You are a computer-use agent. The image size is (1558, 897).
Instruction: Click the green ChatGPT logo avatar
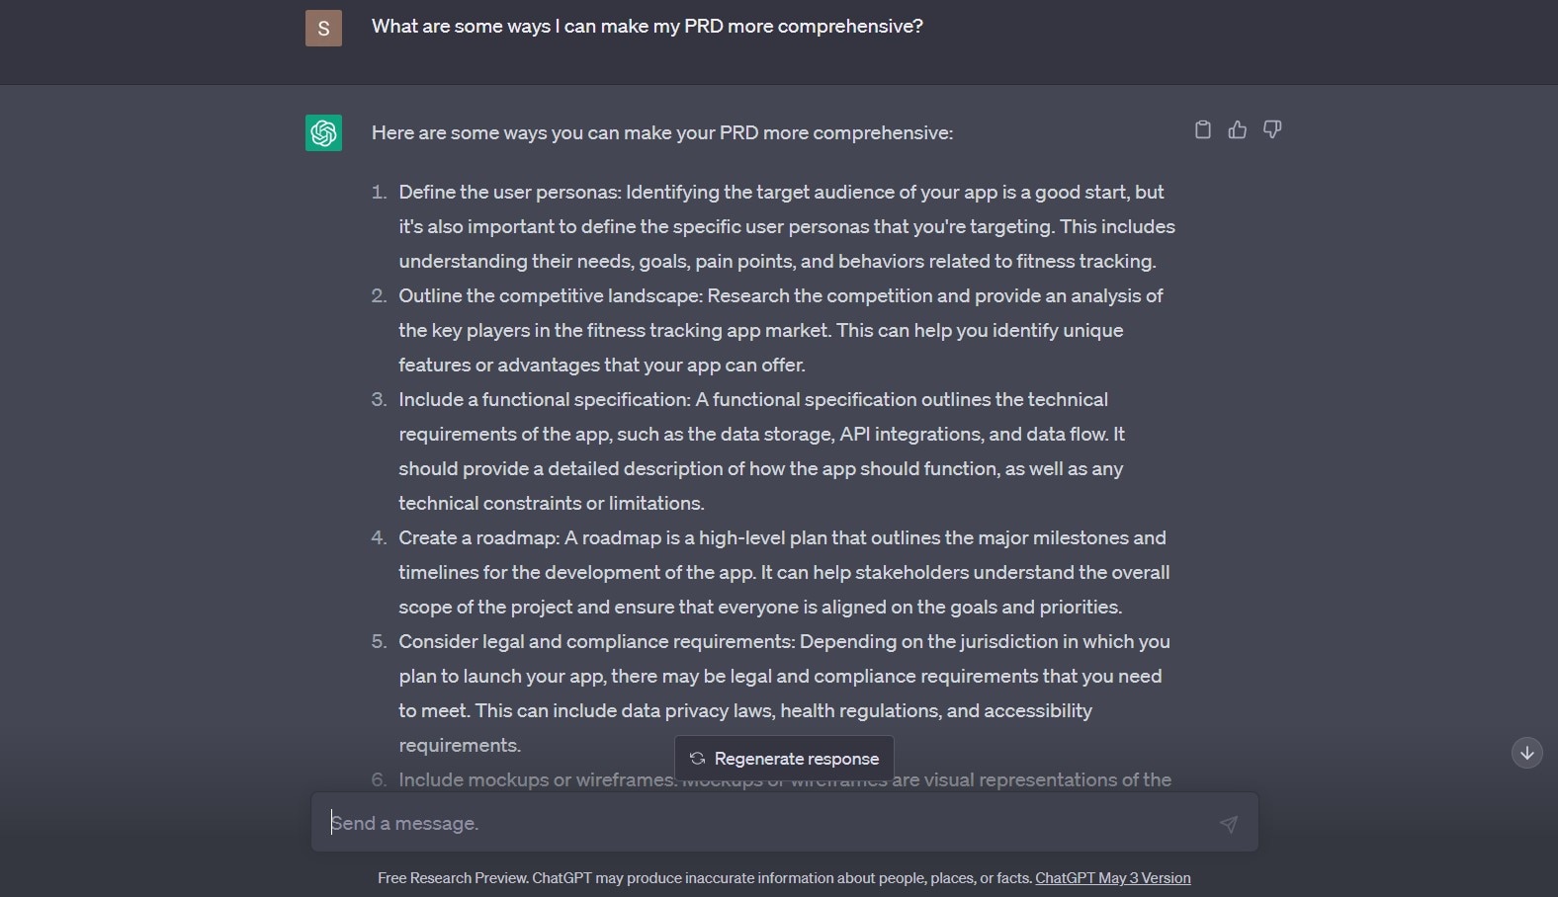[x=323, y=133]
